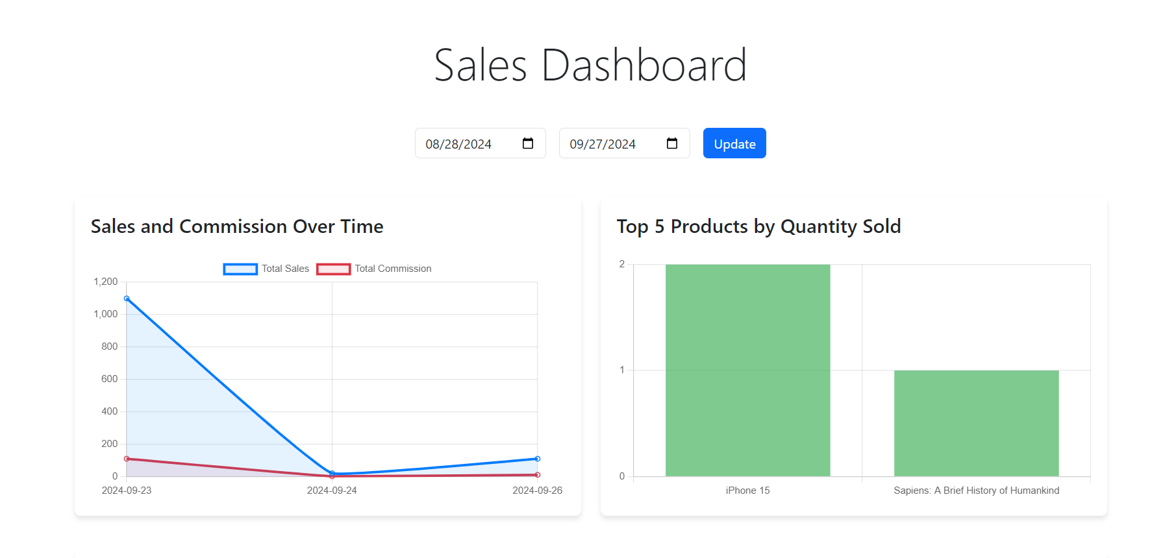The height and width of the screenshot is (558, 1176).
Task: Click Total Sales point at 2024-09-26
Action: tap(538, 459)
